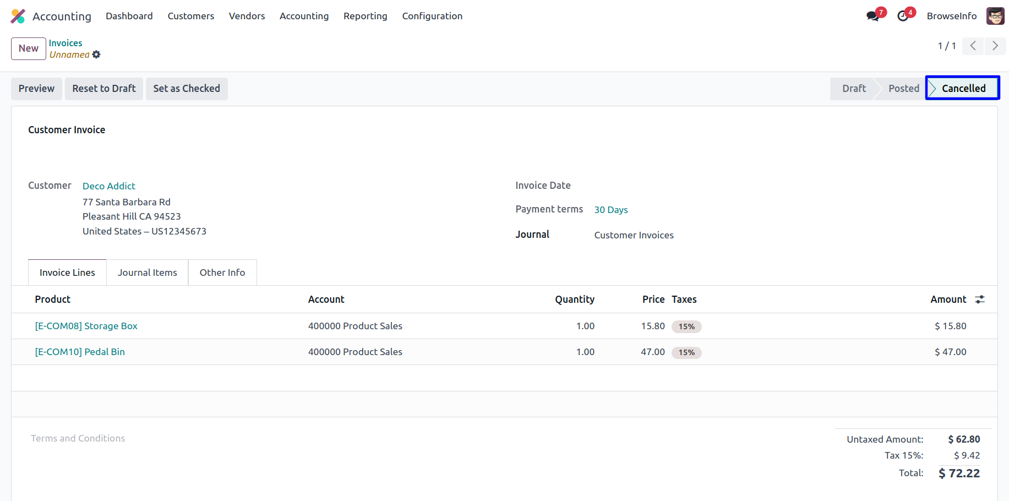Open the chat messages icon
The width and height of the screenshot is (1009, 501).
[x=872, y=16]
